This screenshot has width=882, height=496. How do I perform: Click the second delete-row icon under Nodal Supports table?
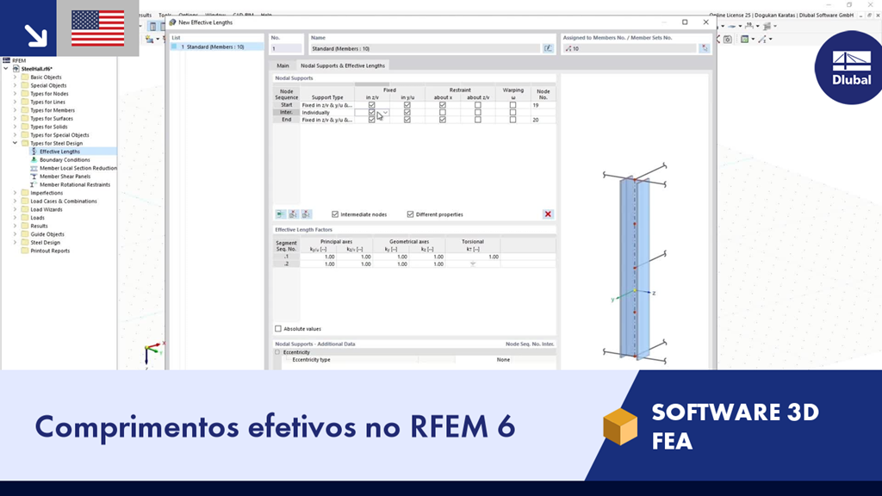pos(293,214)
